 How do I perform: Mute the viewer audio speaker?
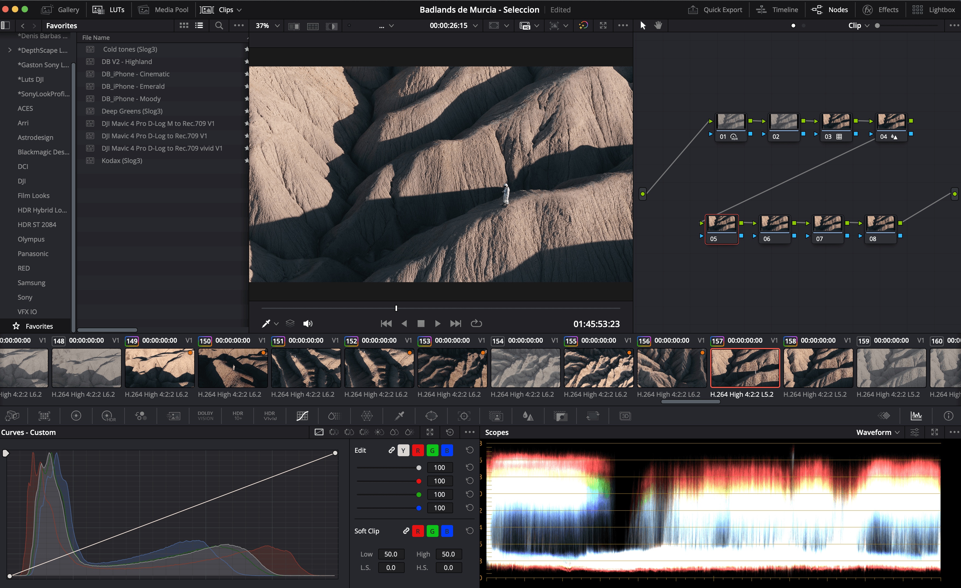pos(308,324)
